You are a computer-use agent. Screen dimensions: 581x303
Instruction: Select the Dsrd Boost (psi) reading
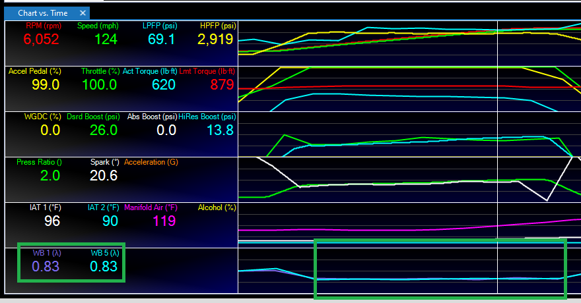(104, 130)
